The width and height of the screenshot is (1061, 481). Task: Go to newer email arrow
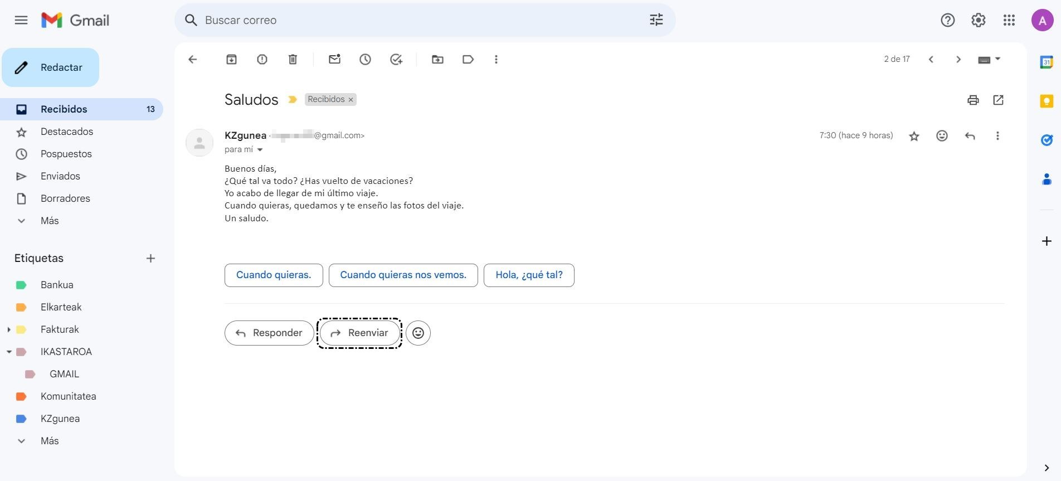(931, 59)
